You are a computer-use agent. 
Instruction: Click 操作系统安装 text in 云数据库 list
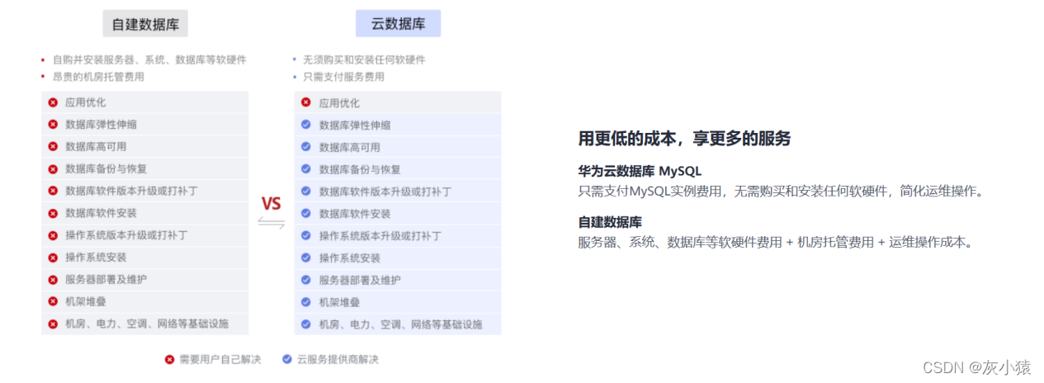coord(350,258)
